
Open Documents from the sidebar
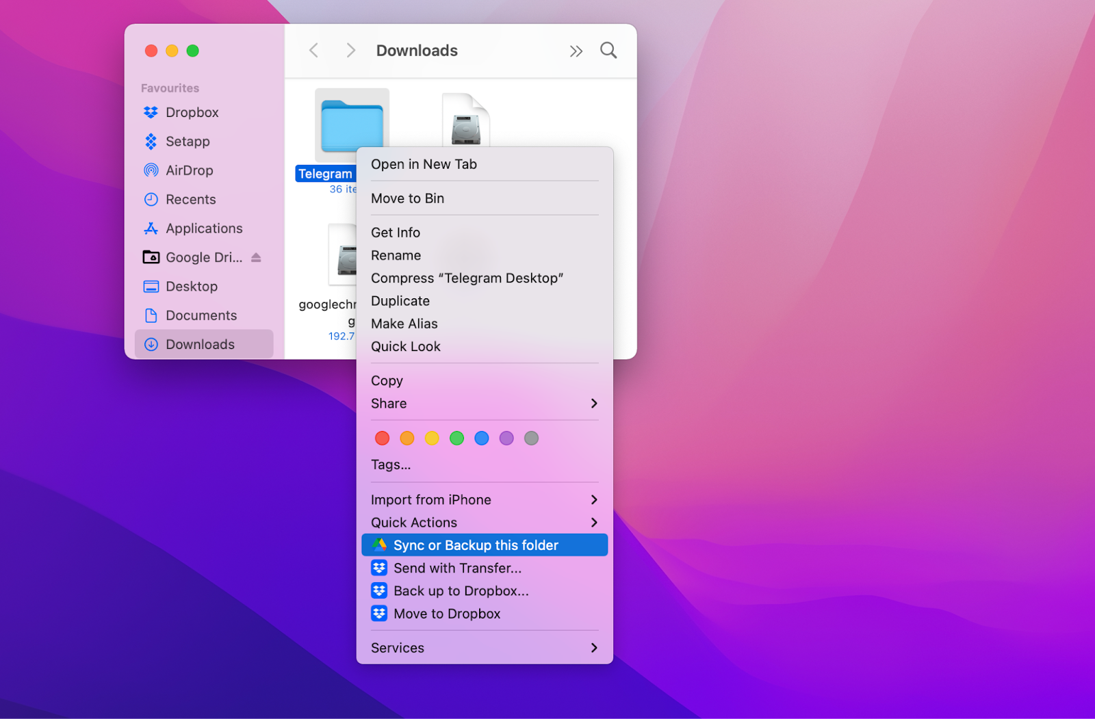(201, 315)
